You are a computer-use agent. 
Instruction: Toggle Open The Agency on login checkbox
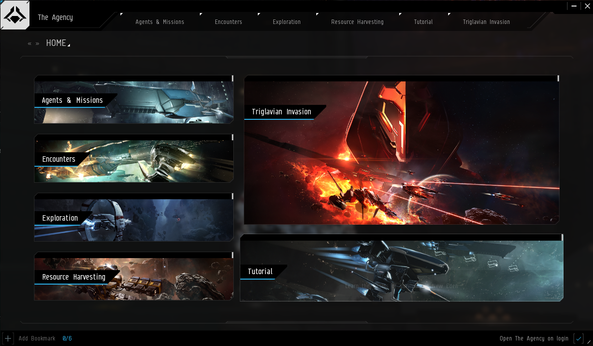coord(579,338)
